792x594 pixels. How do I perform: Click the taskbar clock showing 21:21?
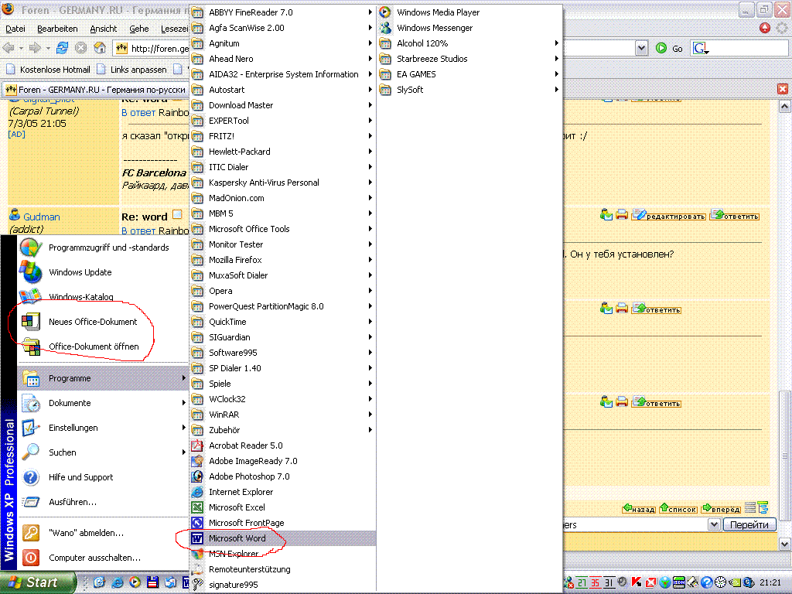[770, 582]
